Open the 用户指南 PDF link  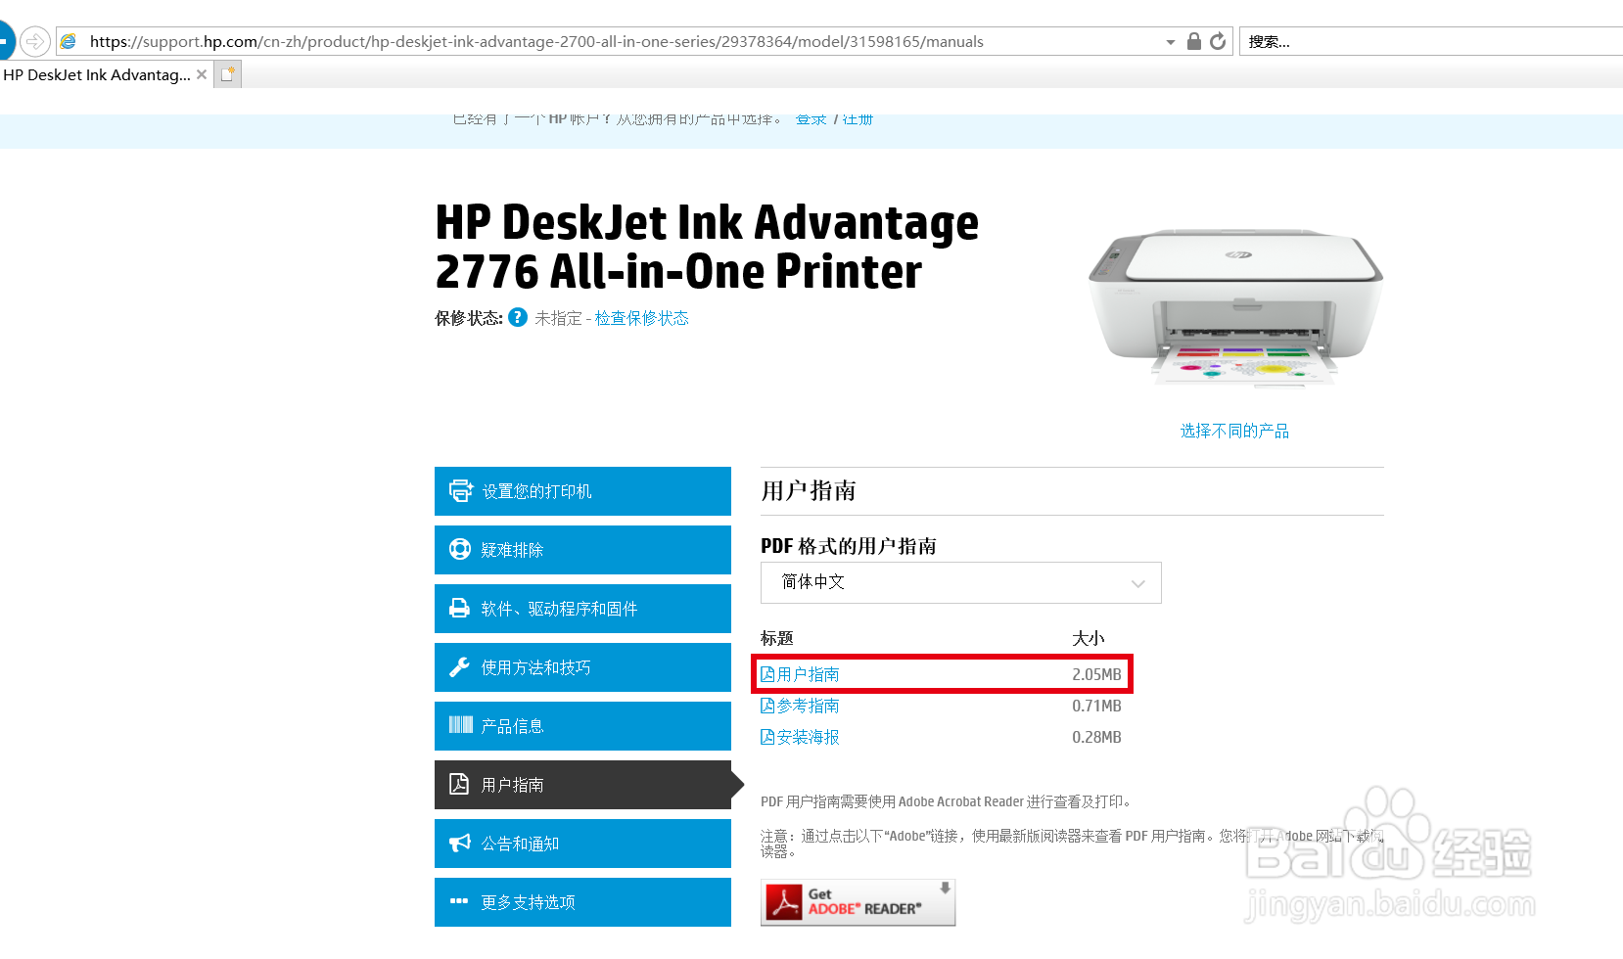coord(808,674)
